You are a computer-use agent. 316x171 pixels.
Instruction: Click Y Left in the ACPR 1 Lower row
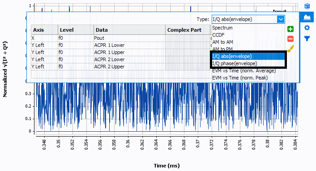point(45,45)
